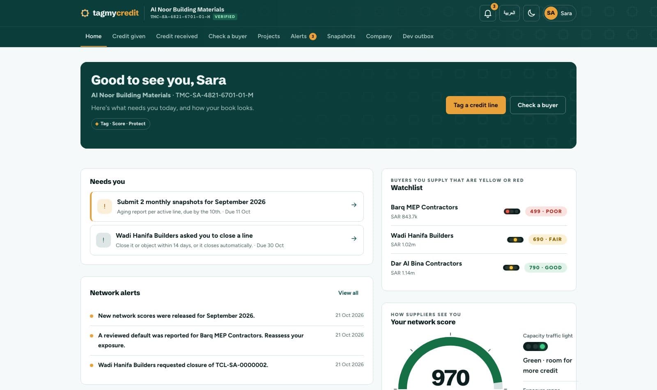Click the VERIFIED badge in header
657x390 pixels.
coord(225,17)
